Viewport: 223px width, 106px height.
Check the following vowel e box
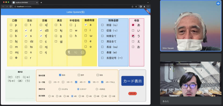pos(86,41)
